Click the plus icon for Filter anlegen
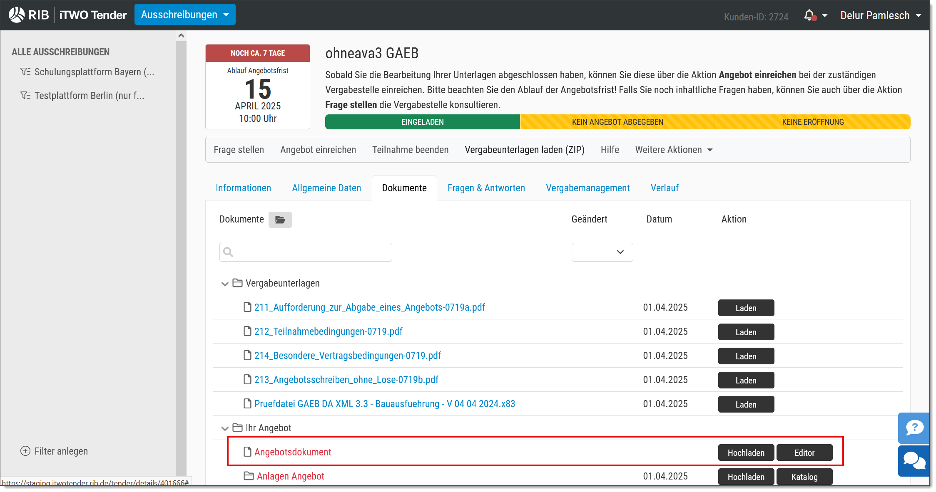This screenshot has width=936, height=492. pos(25,451)
